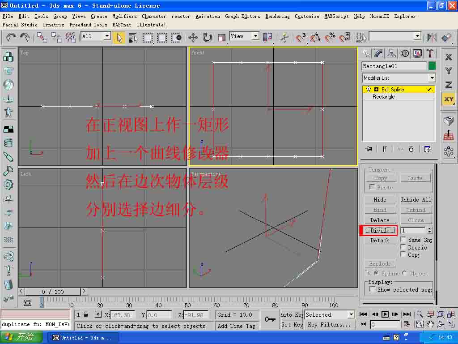This screenshot has height=344, width=458.
Task: Select the Spline radio button
Action: (376, 273)
